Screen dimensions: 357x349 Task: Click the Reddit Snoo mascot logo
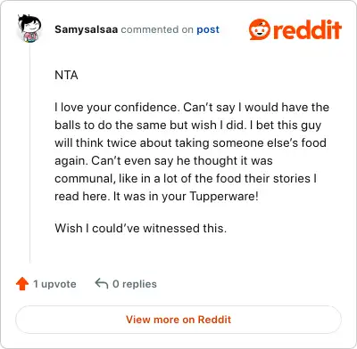click(x=260, y=29)
